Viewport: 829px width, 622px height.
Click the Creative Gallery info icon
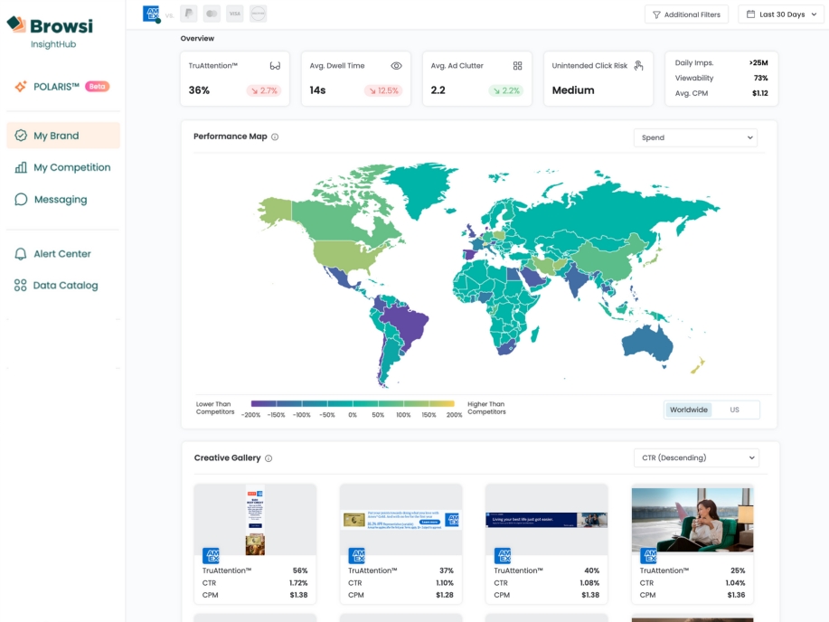pyautogui.click(x=268, y=458)
